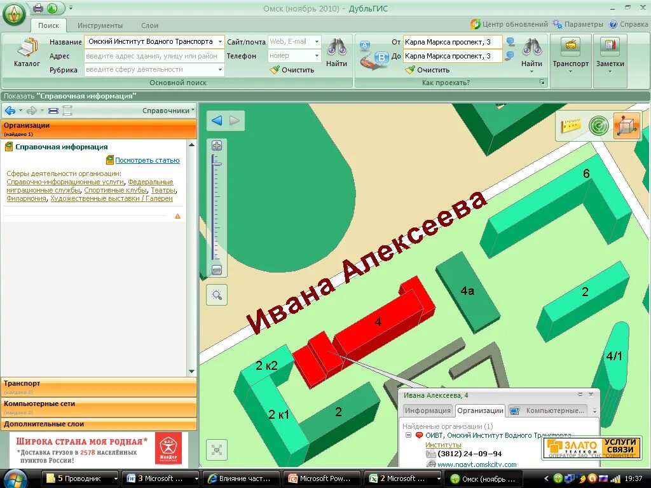Viewport: 651px width, 488px height.
Task: Open the Рубрика field dropdown arrow
Action: click(x=220, y=70)
